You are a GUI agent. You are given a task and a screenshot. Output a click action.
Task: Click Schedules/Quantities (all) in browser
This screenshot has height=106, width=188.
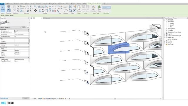click(174, 36)
